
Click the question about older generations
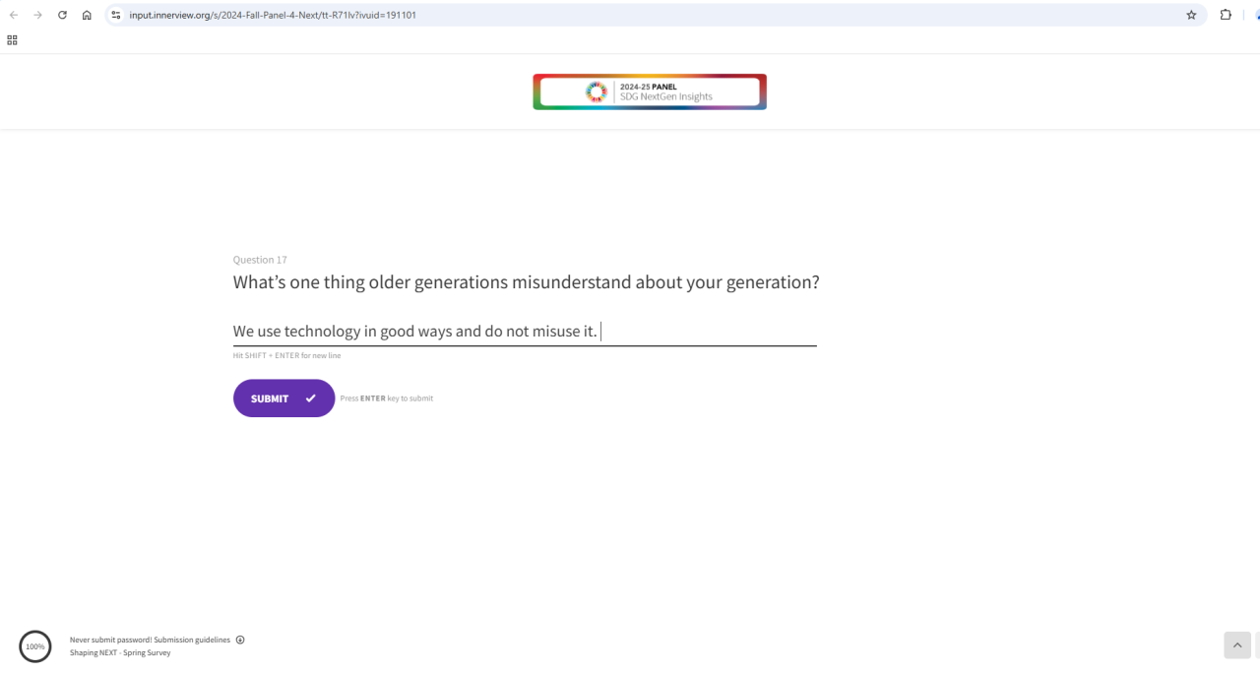(x=526, y=282)
